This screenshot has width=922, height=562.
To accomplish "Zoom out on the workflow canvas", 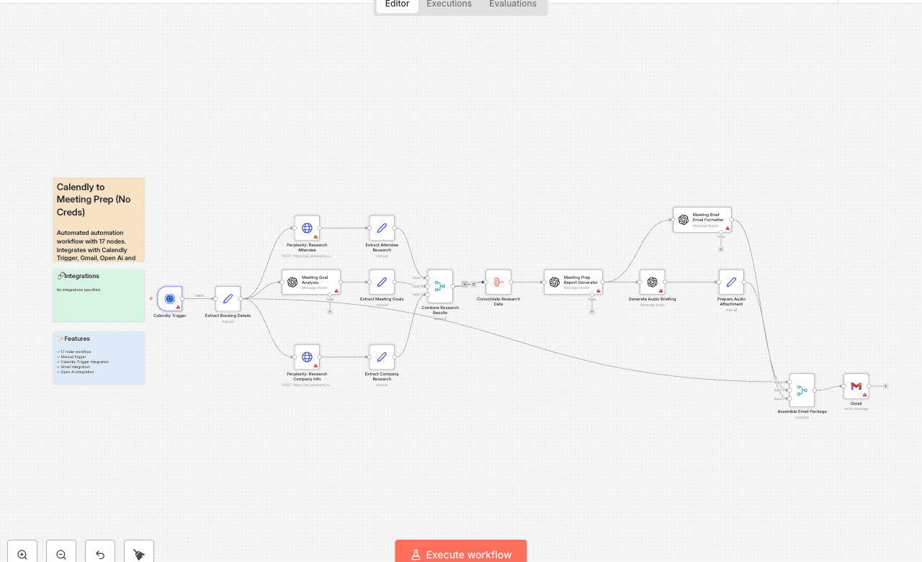I will point(61,553).
